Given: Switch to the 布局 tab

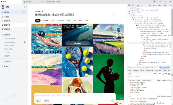Looking at the screenshot, I should (142, 70).
